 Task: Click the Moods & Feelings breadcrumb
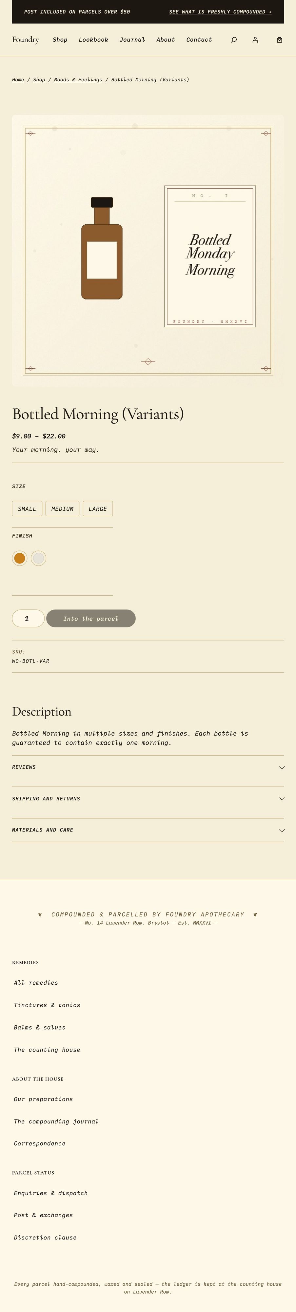78,79
